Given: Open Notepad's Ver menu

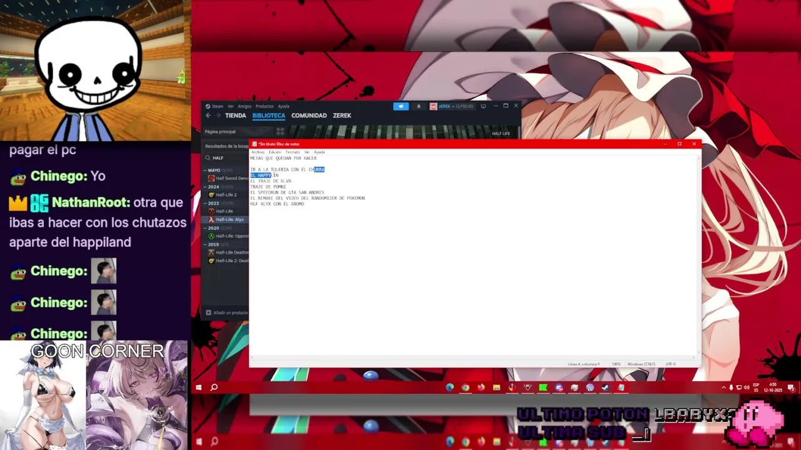Looking at the screenshot, I should pos(307,152).
